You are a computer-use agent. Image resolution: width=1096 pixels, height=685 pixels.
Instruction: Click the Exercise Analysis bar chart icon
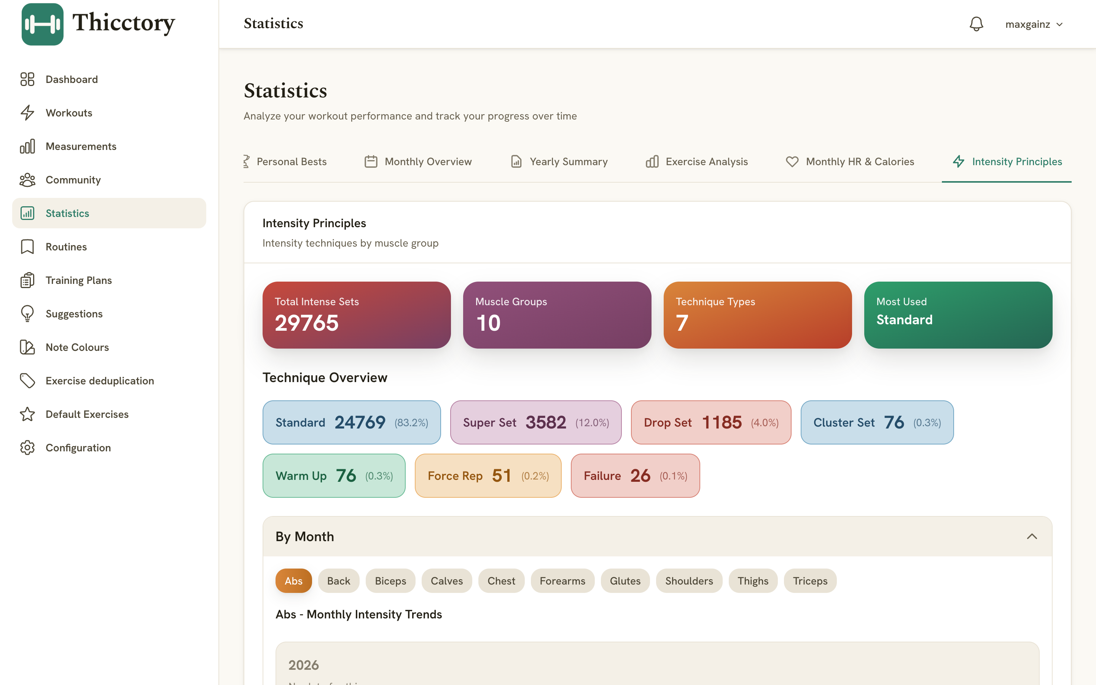[x=652, y=162]
